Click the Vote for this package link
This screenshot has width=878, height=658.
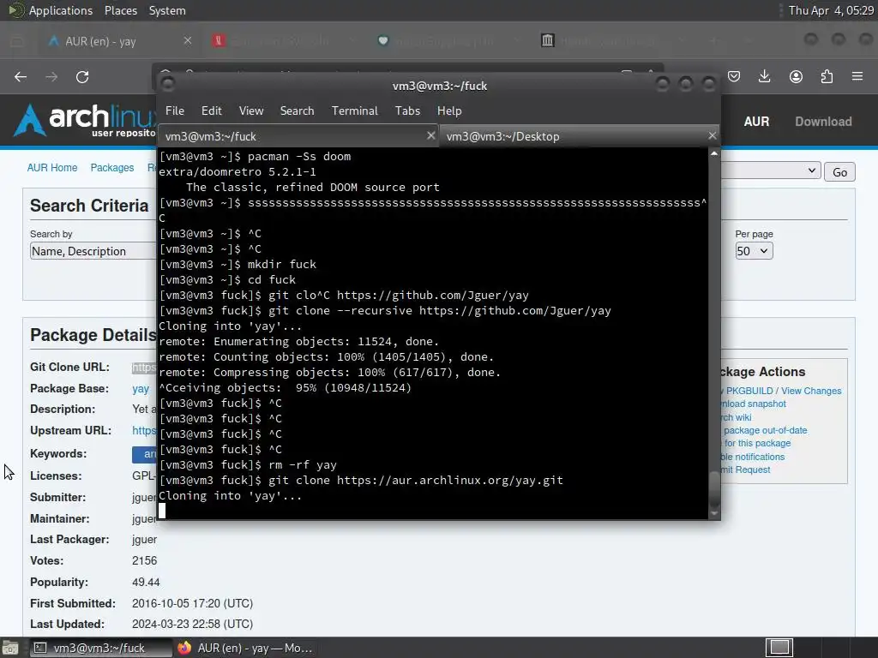(x=756, y=443)
